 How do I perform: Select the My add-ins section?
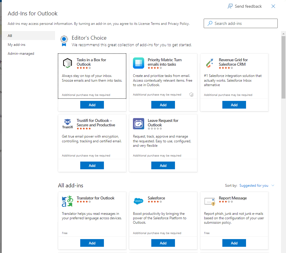tap(16, 45)
